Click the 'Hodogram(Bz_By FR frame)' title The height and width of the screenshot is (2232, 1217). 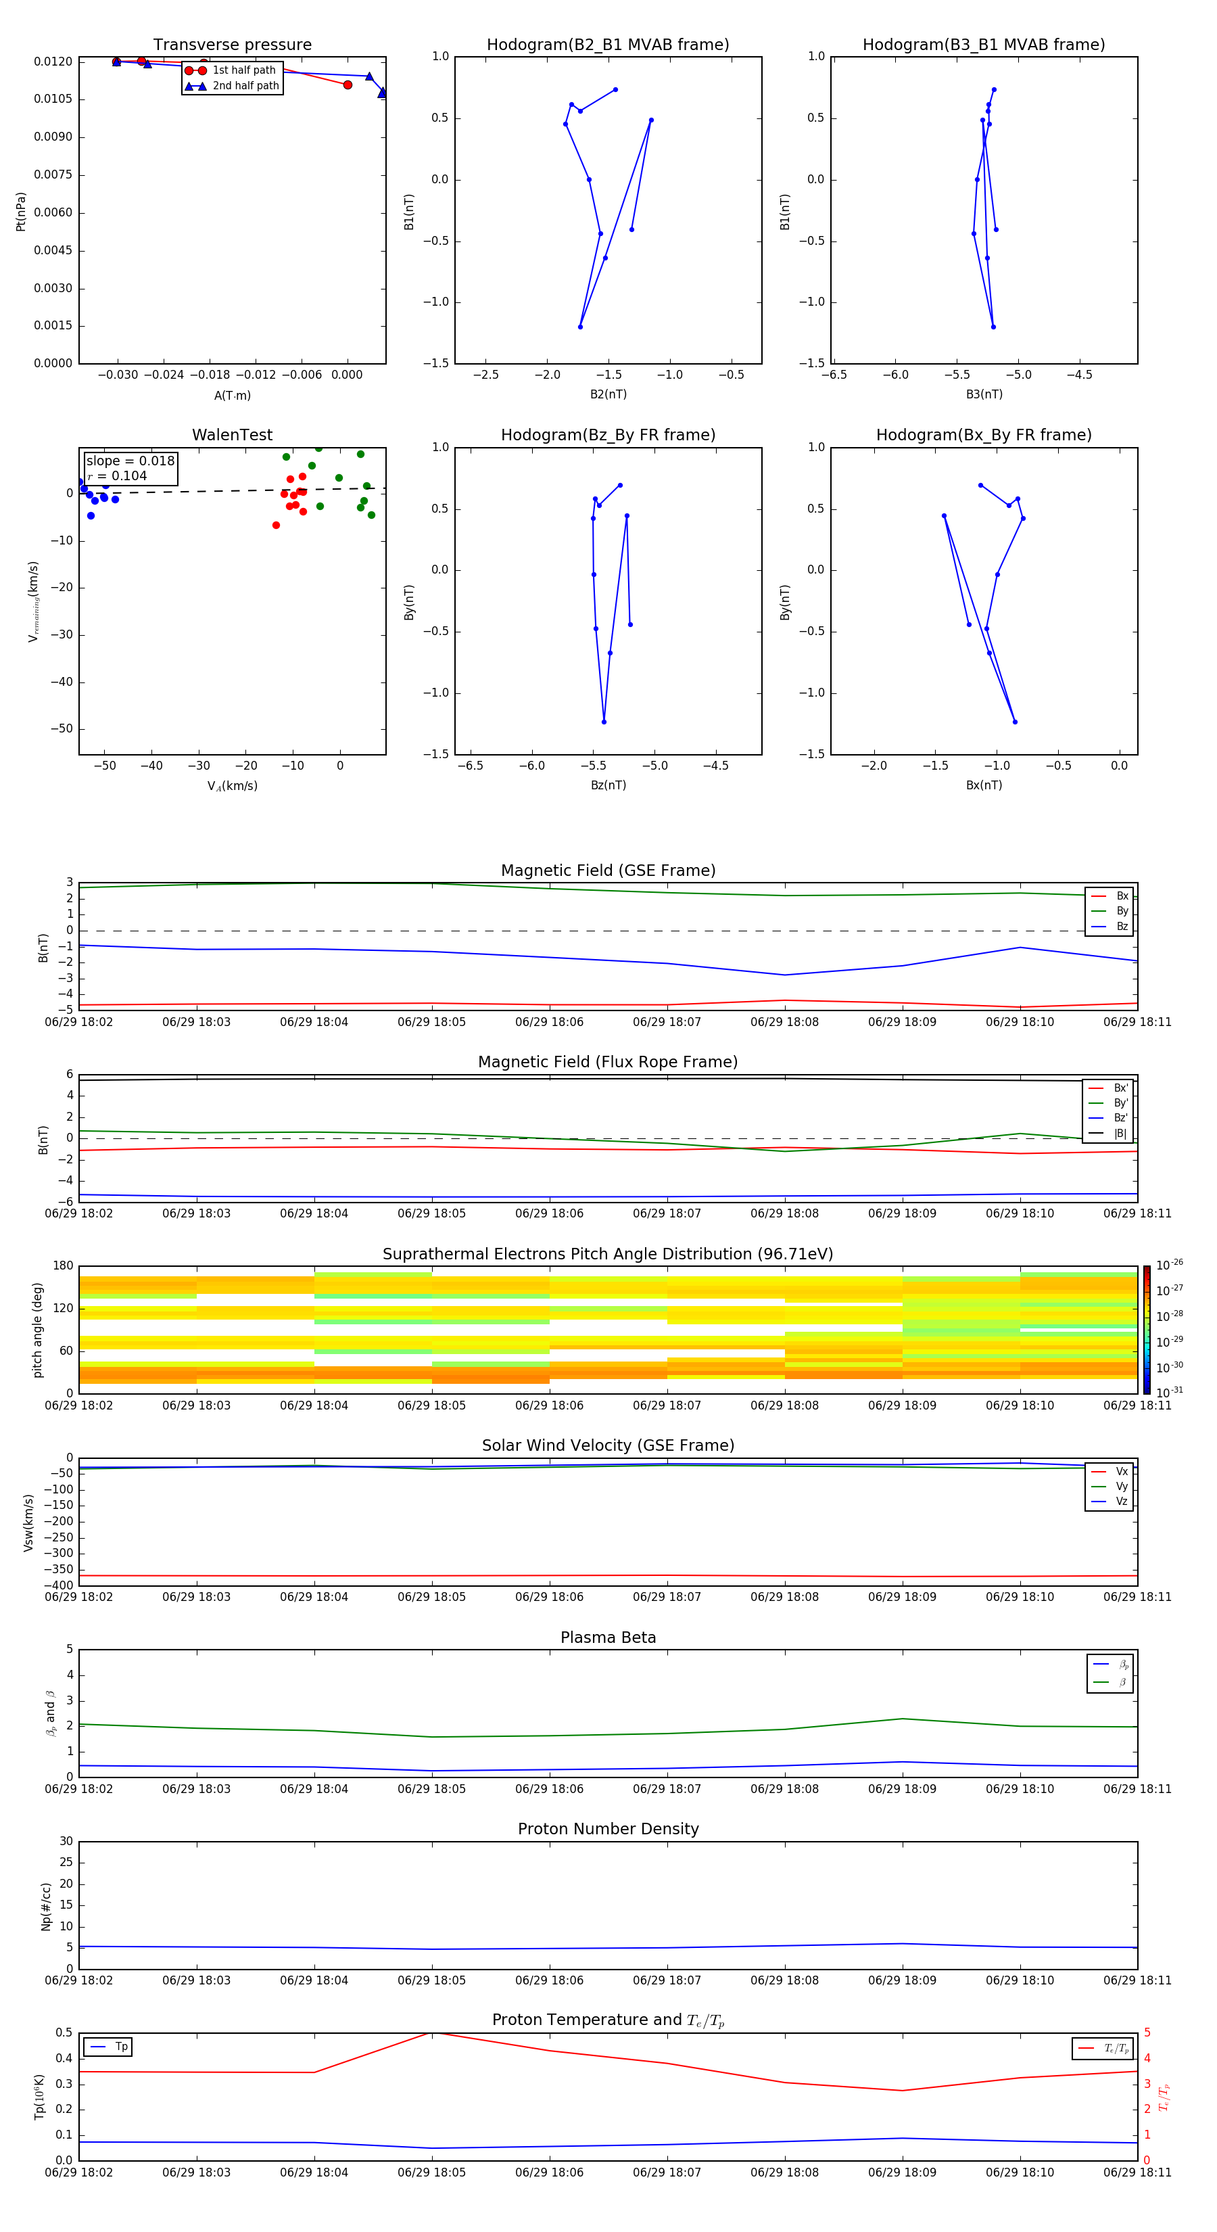[608, 435]
